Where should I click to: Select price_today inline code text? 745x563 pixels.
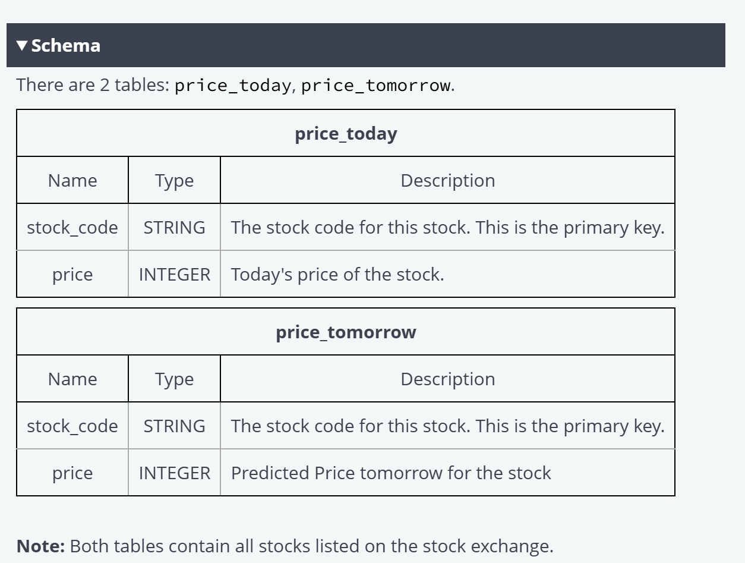pos(232,86)
